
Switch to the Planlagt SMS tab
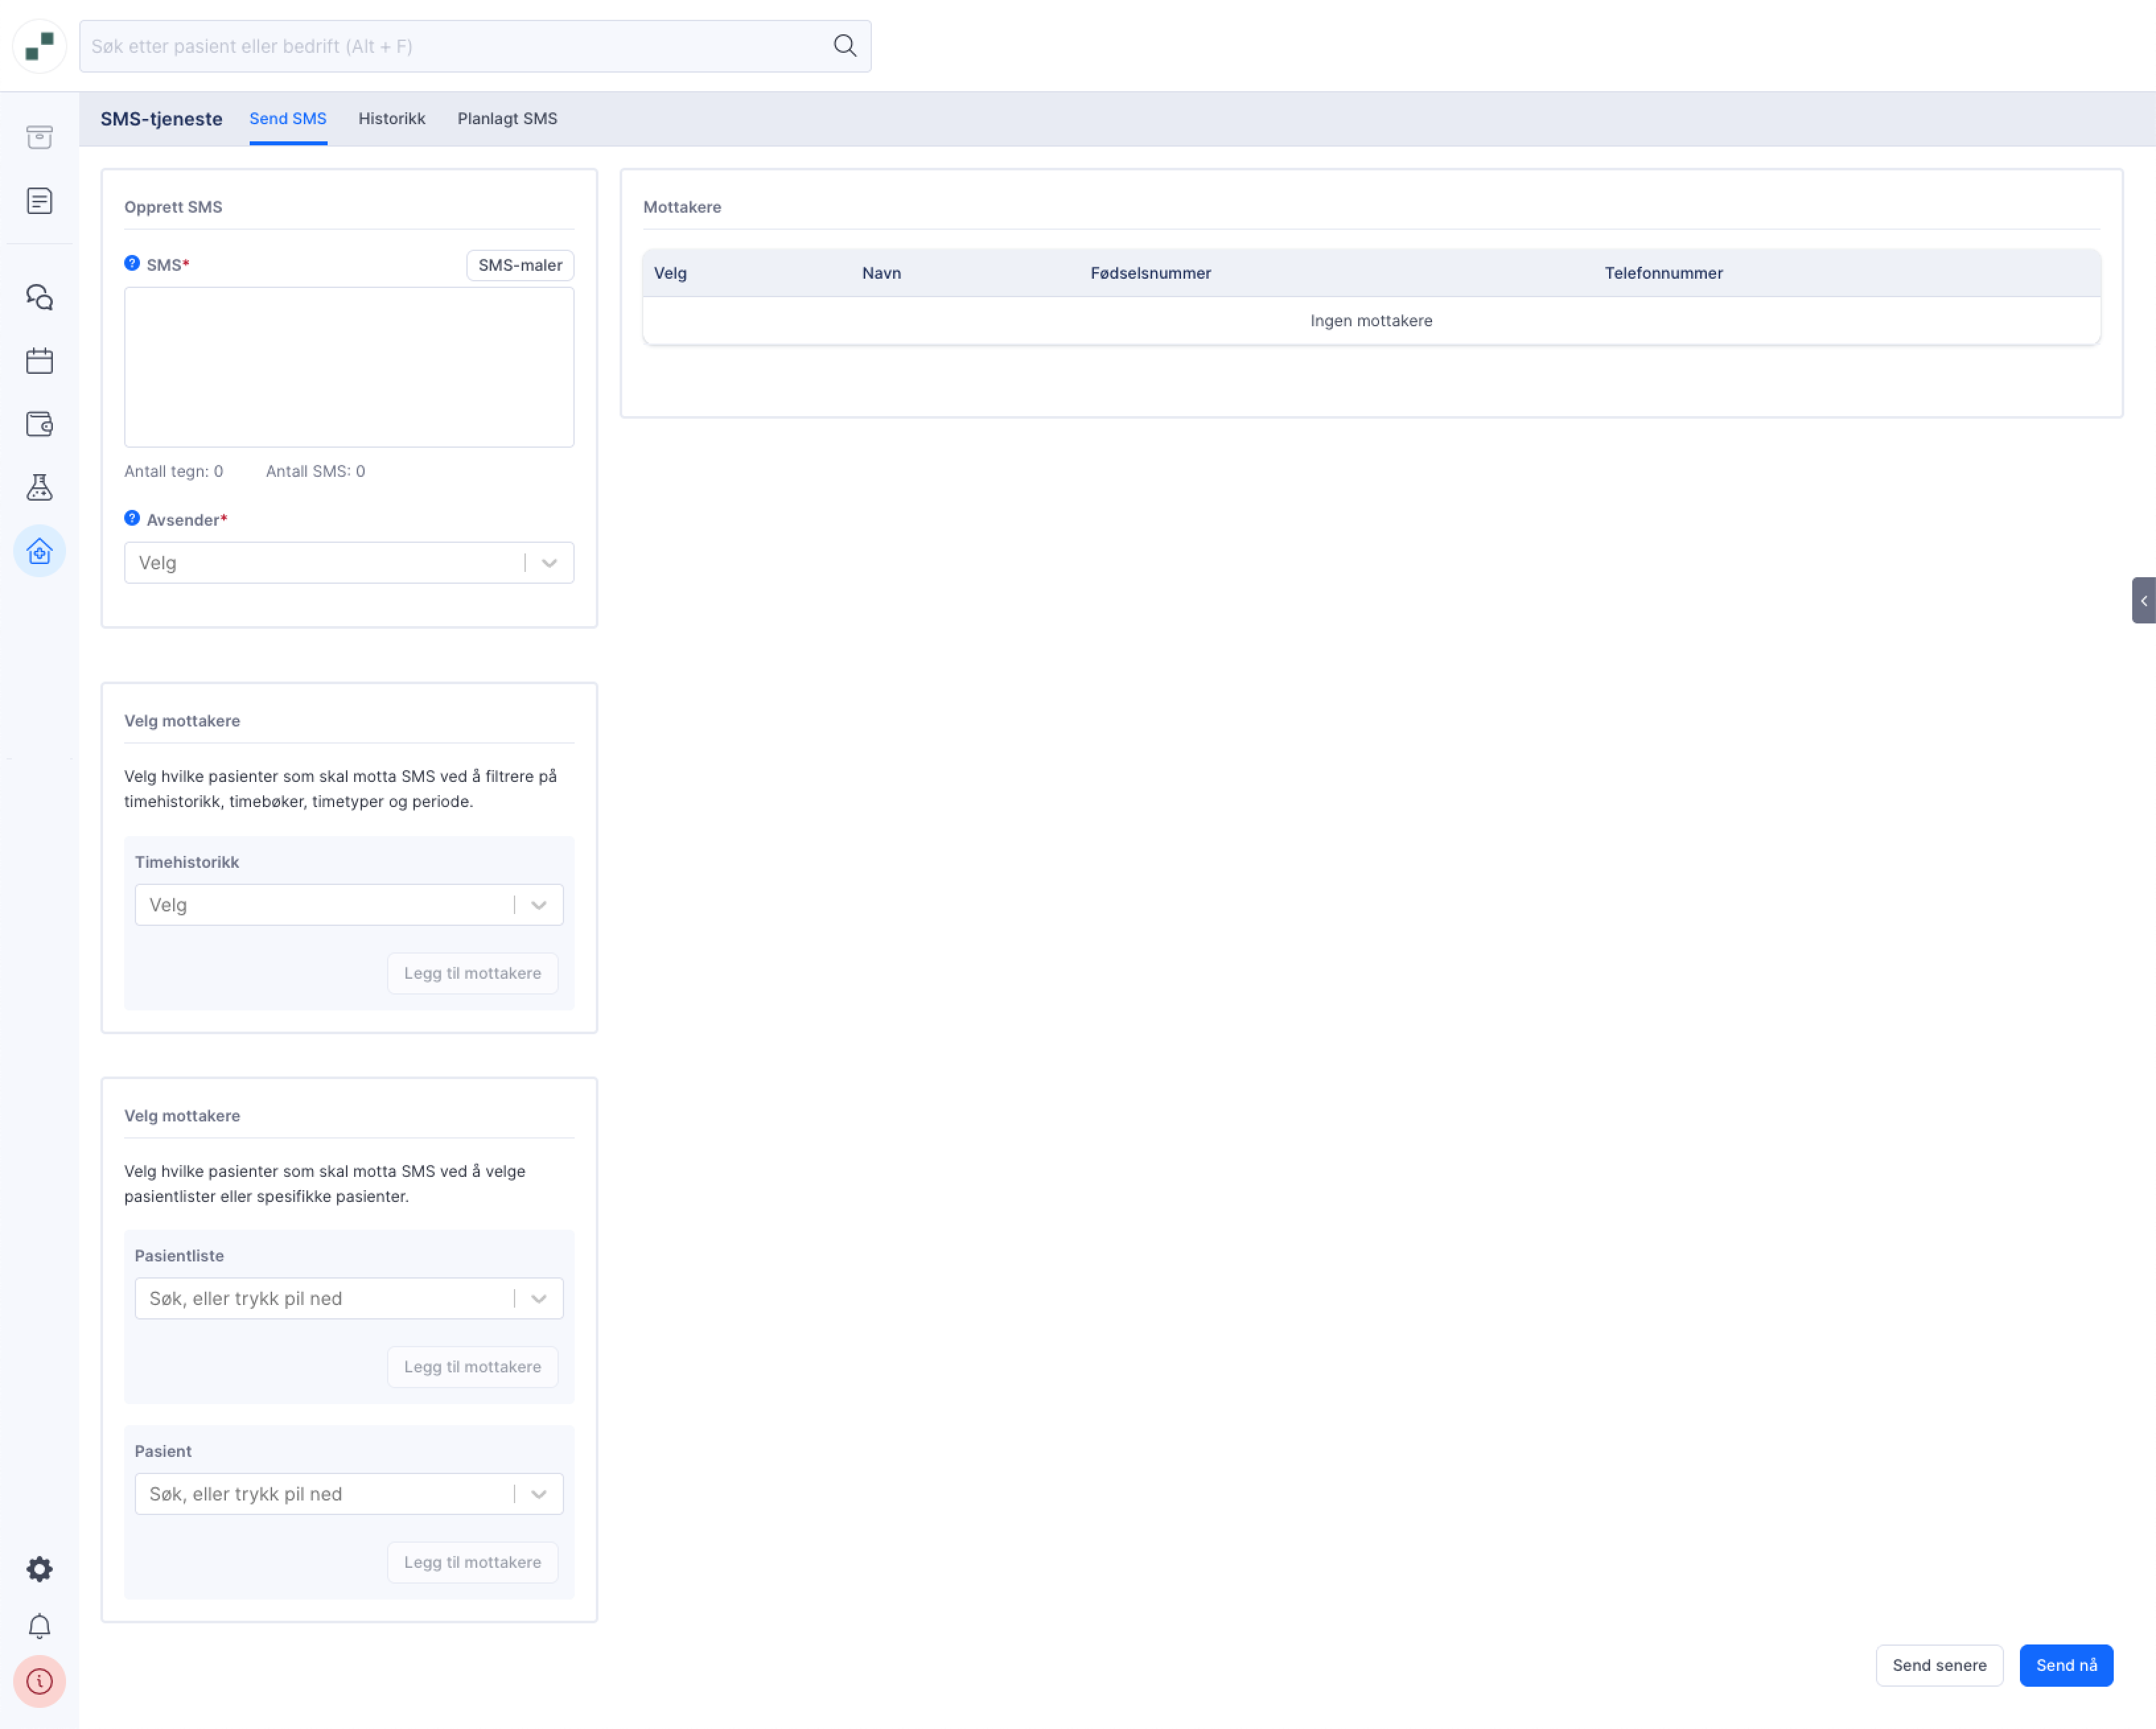pos(507,118)
